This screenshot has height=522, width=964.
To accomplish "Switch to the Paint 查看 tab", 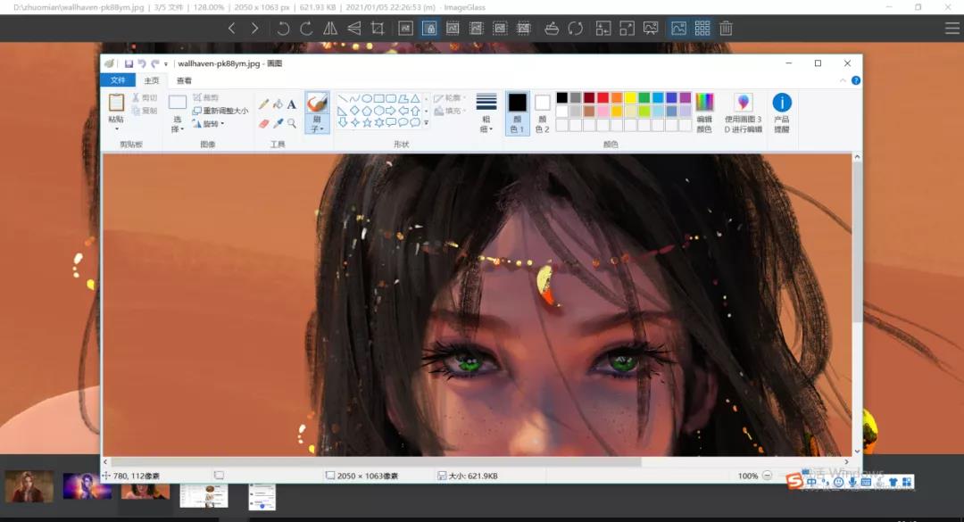I will [184, 80].
